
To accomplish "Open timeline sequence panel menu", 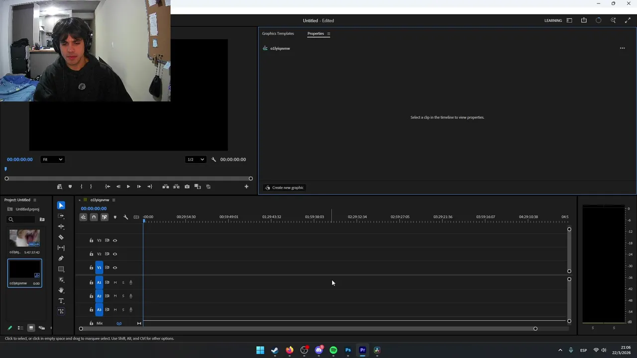I will (113, 200).
